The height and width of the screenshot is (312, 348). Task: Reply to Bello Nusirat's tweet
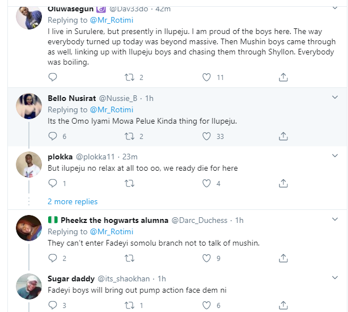click(53, 136)
